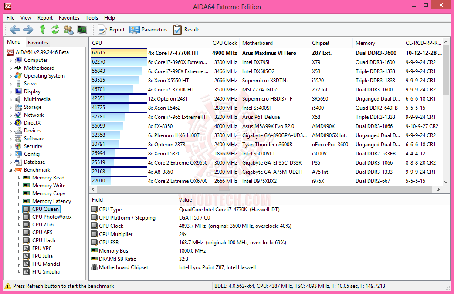This screenshot has height=294, width=454.
Task: Open benchmark Parameters
Action: pyautogui.click(x=149, y=30)
